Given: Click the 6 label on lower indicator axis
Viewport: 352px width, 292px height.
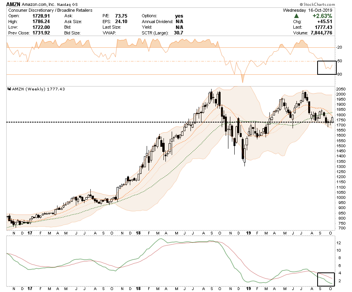Looking at the screenshot, I should pyautogui.click(x=339, y=266).
